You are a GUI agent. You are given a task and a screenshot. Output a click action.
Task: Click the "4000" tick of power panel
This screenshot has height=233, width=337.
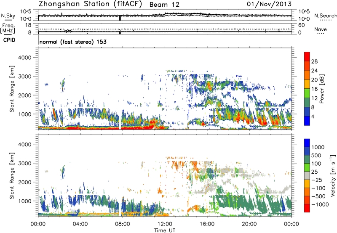point(25,58)
